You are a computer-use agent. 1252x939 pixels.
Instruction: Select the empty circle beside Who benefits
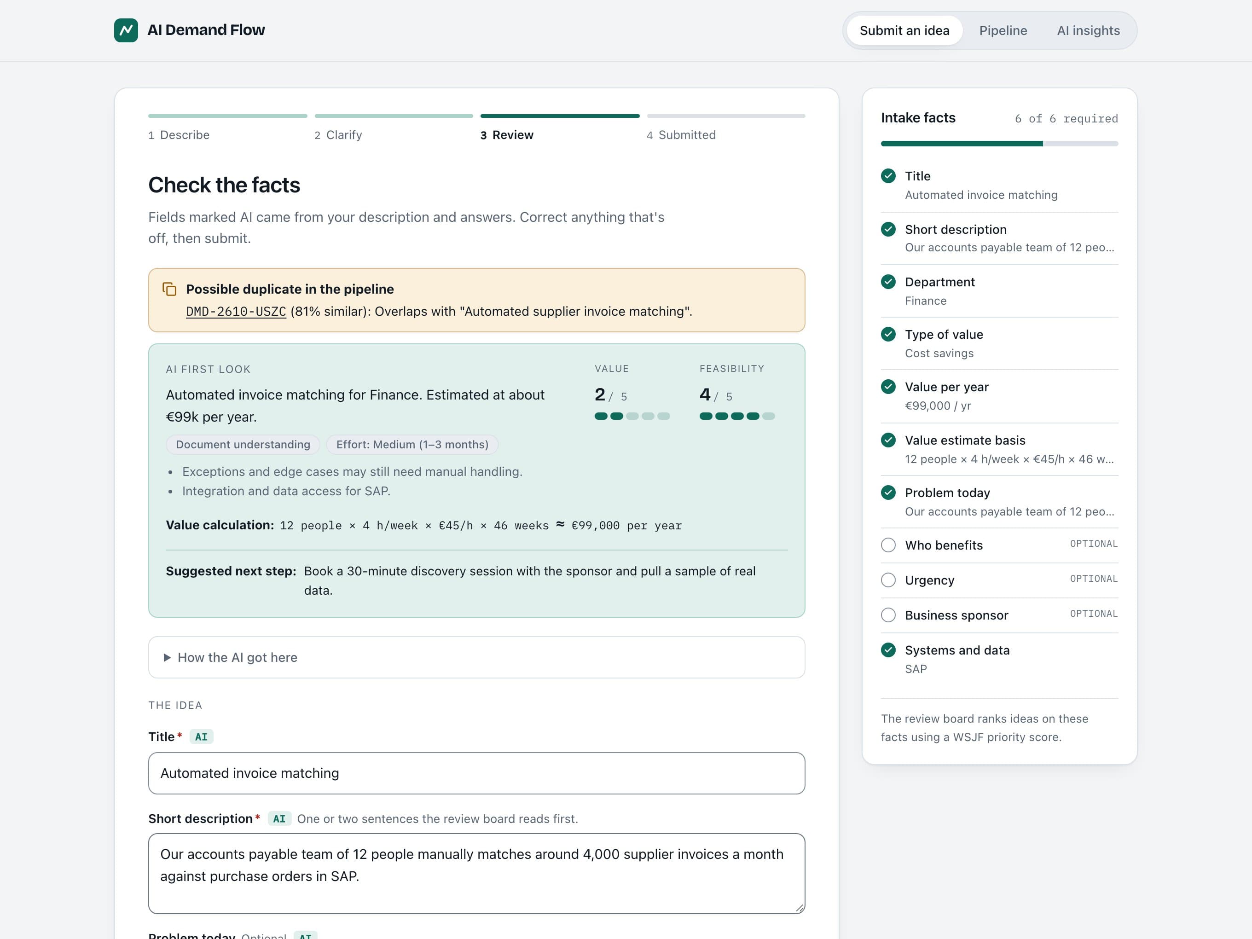coord(888,545)
